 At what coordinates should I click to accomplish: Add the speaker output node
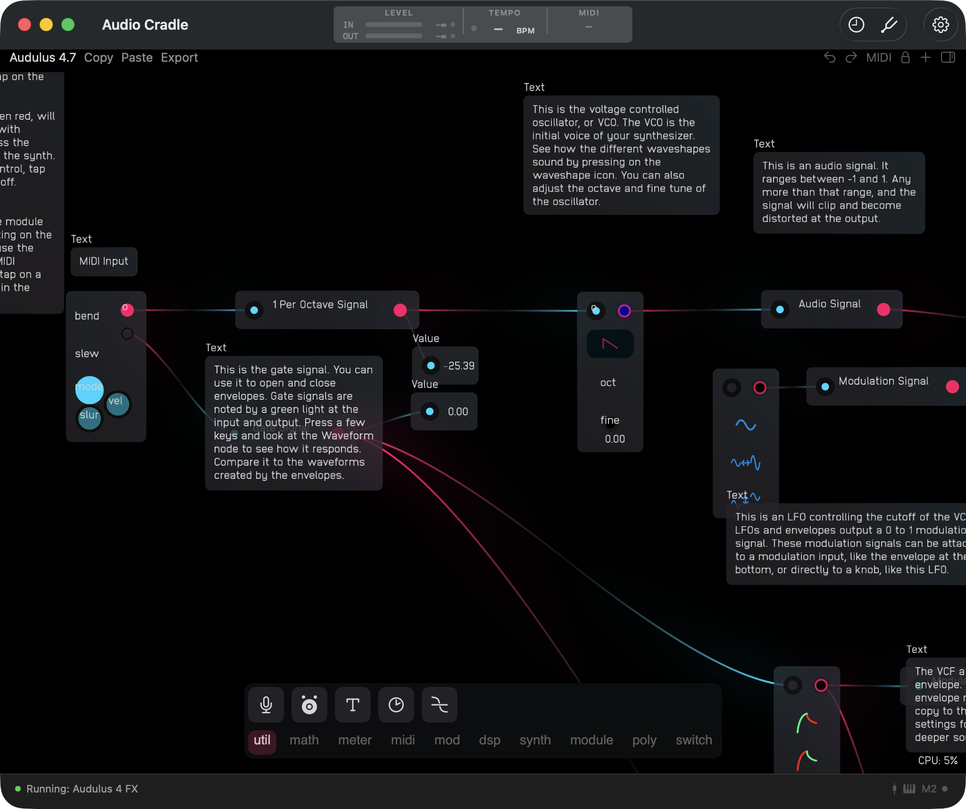tap(309, 705)
